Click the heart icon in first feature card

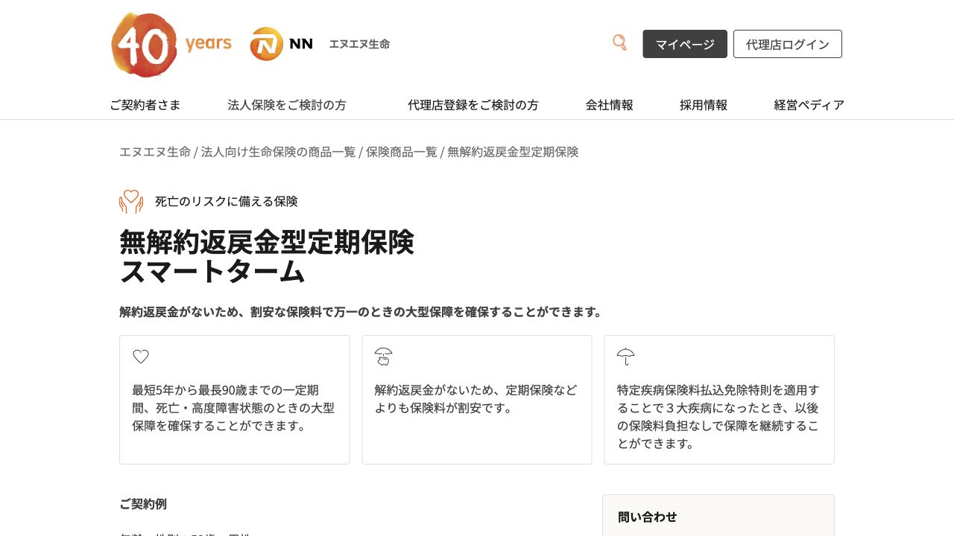point(141,357)
